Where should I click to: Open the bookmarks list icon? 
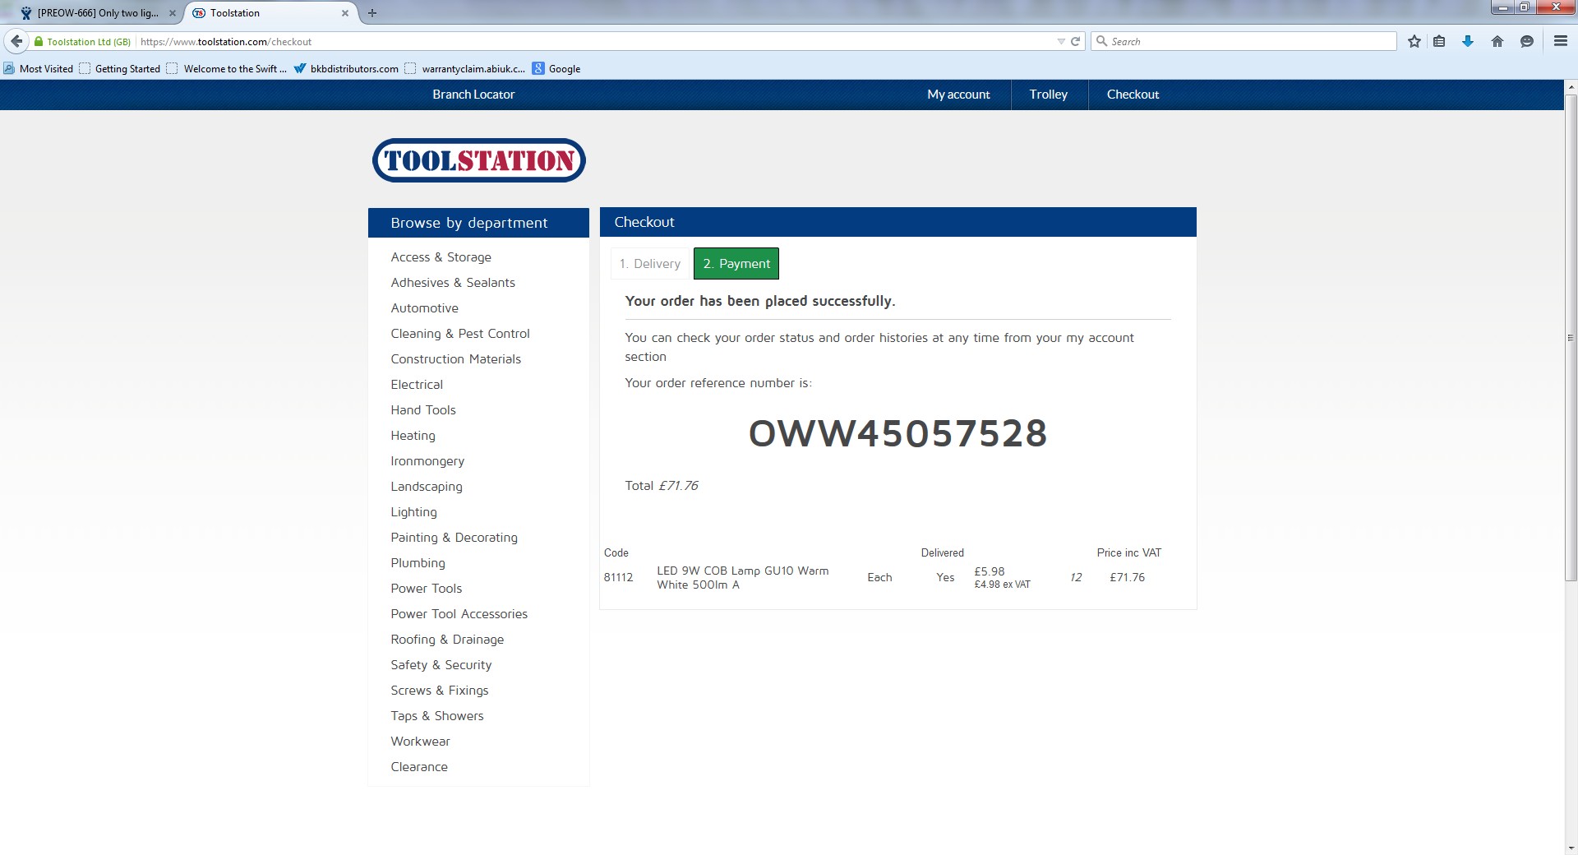1439,41
